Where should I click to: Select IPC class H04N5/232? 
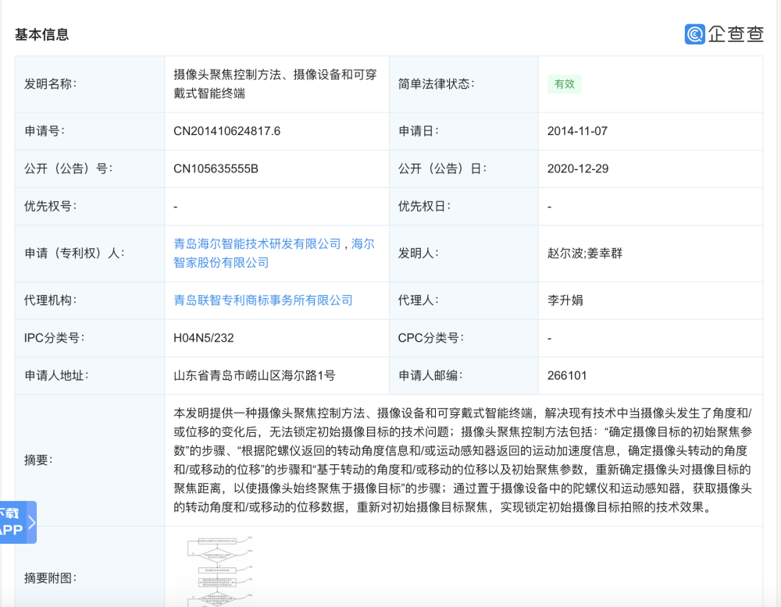tap(203, 338)
